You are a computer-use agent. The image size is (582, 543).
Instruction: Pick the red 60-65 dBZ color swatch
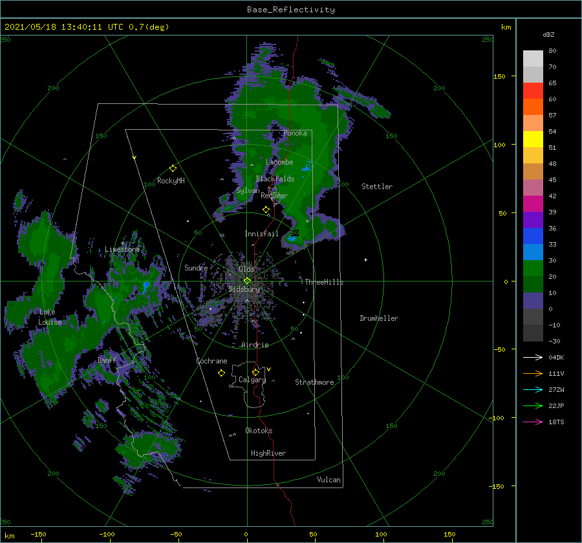(533, 90)
